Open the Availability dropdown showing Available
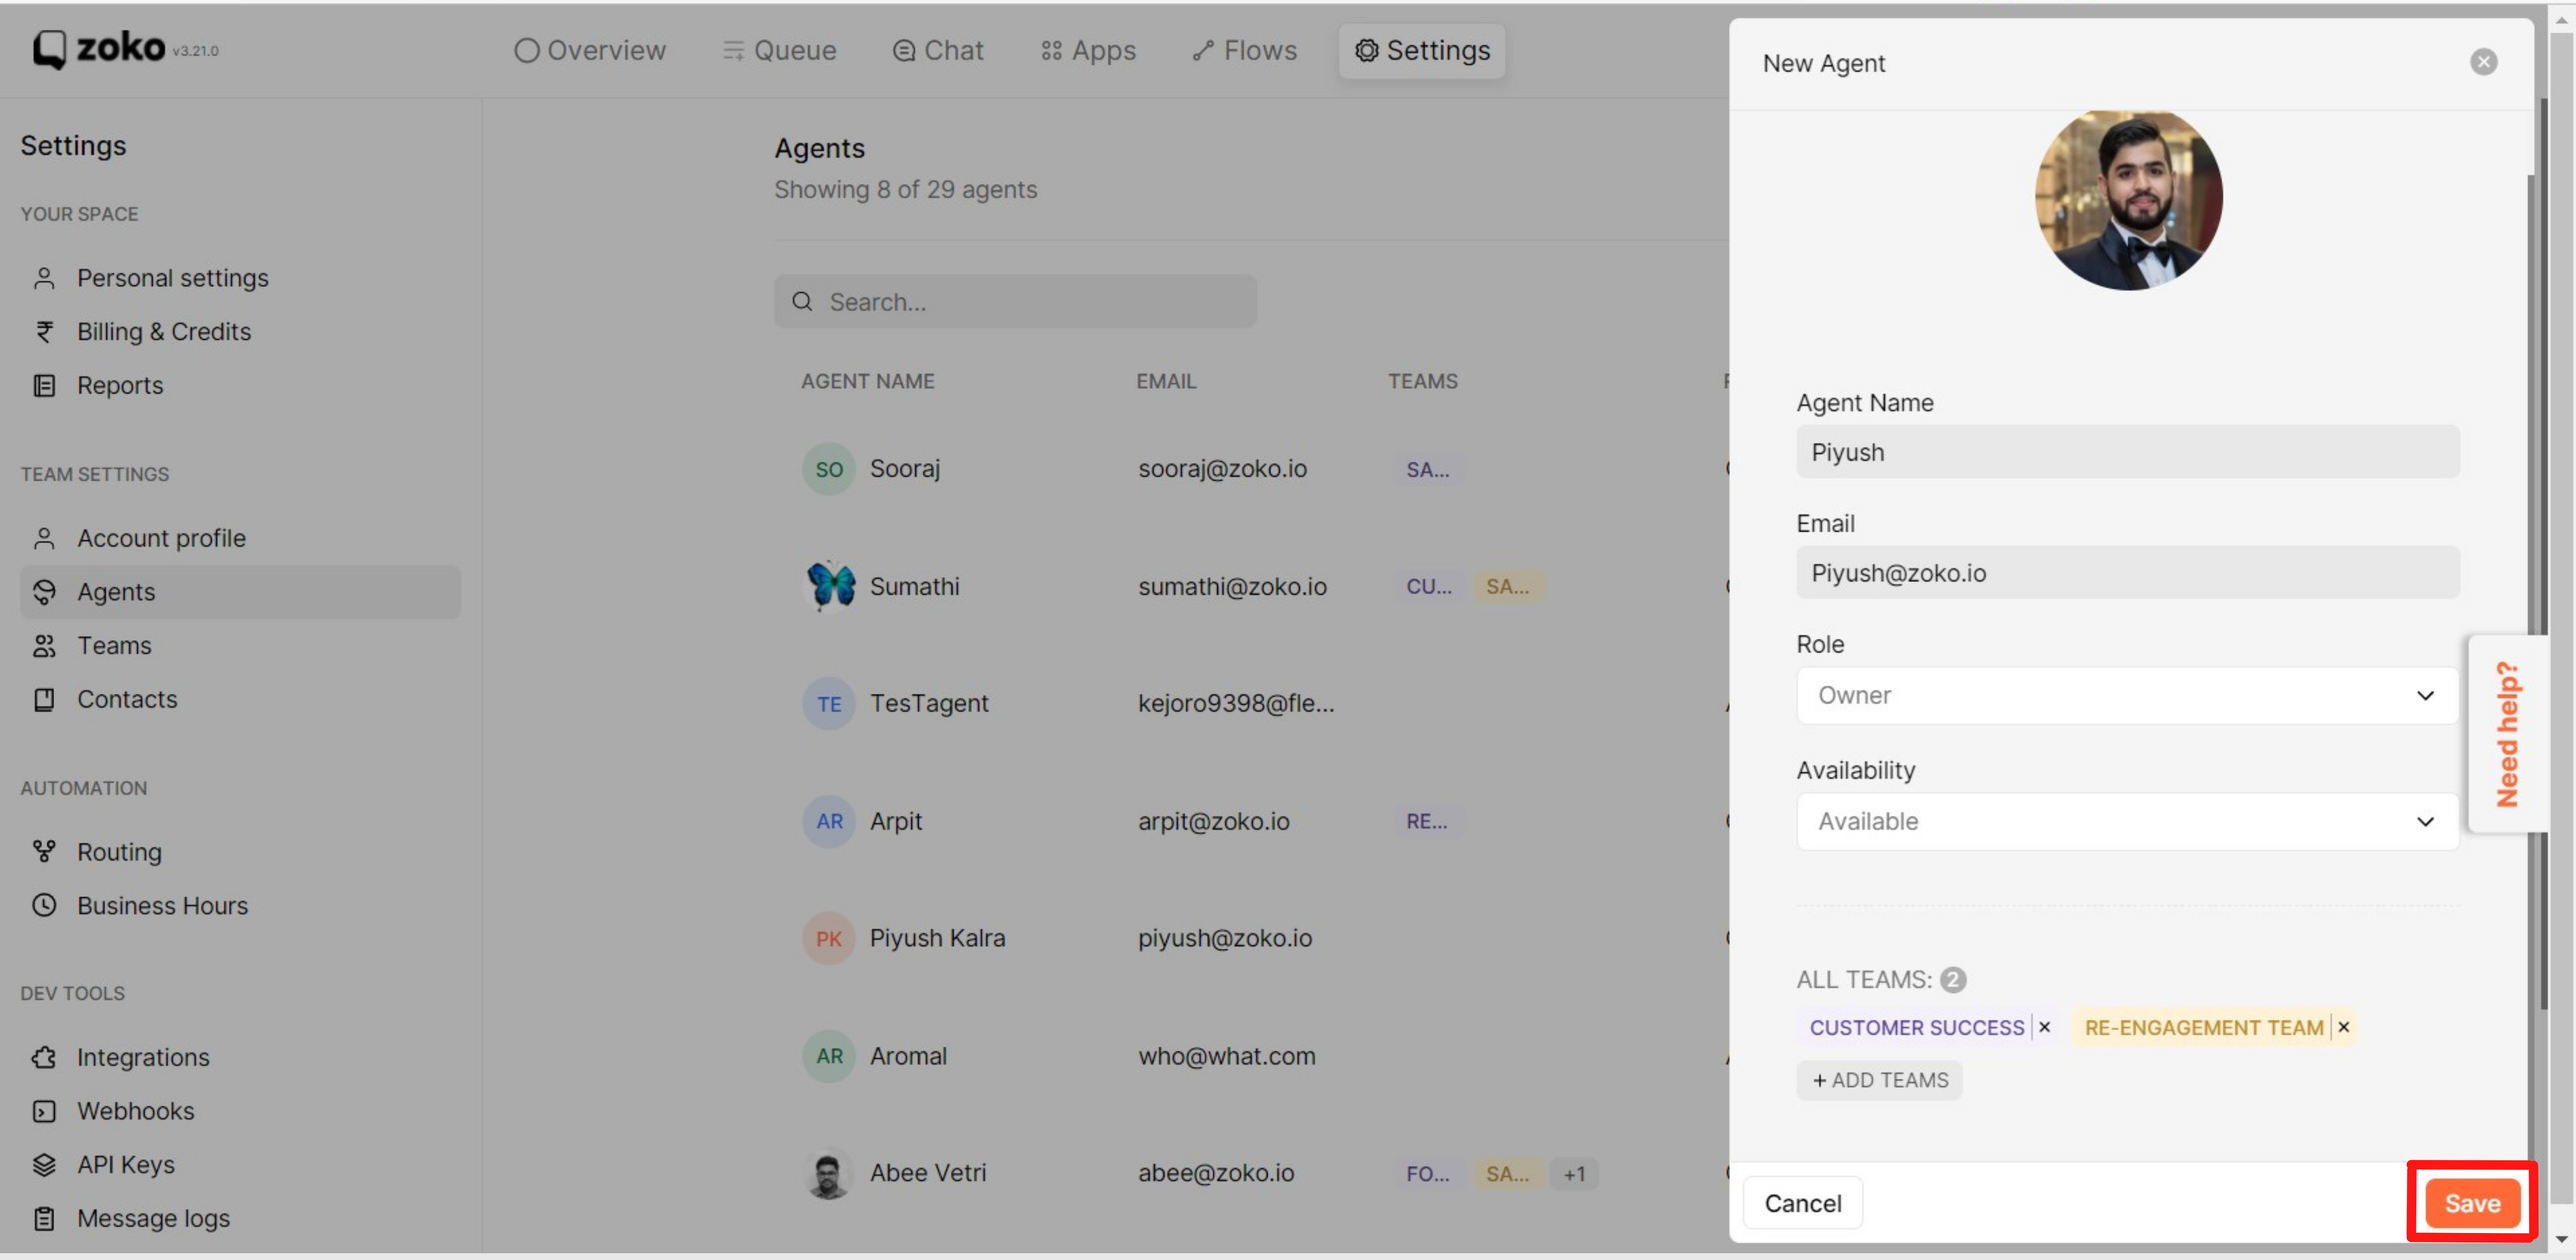Viewport: 2576px width, 1260px height. [2127, 821]
